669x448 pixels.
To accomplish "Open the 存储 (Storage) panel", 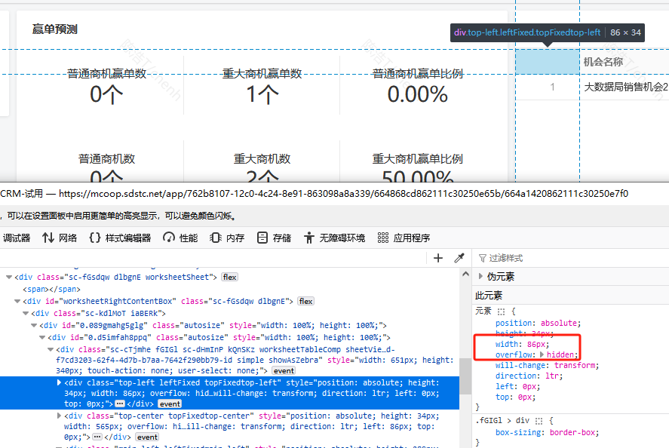I will pos(274,238).
